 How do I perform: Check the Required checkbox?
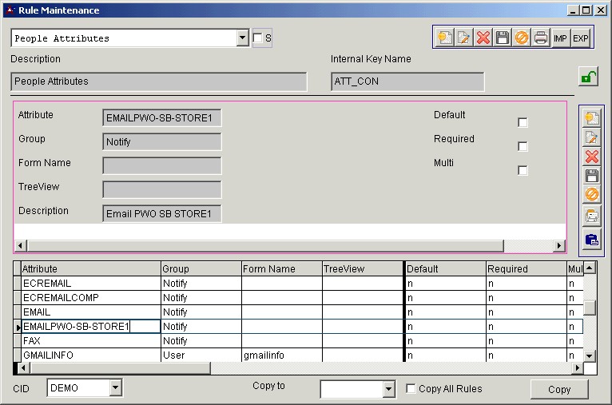click(x=523, y=146)
